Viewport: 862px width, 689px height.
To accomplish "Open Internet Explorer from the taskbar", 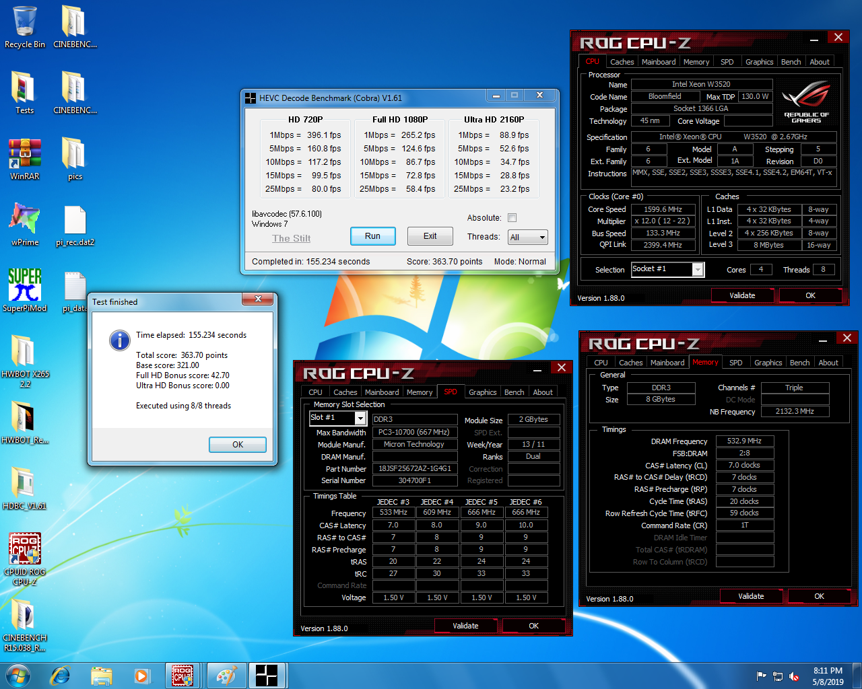I will pyautogui.click(x=60, y=676).
